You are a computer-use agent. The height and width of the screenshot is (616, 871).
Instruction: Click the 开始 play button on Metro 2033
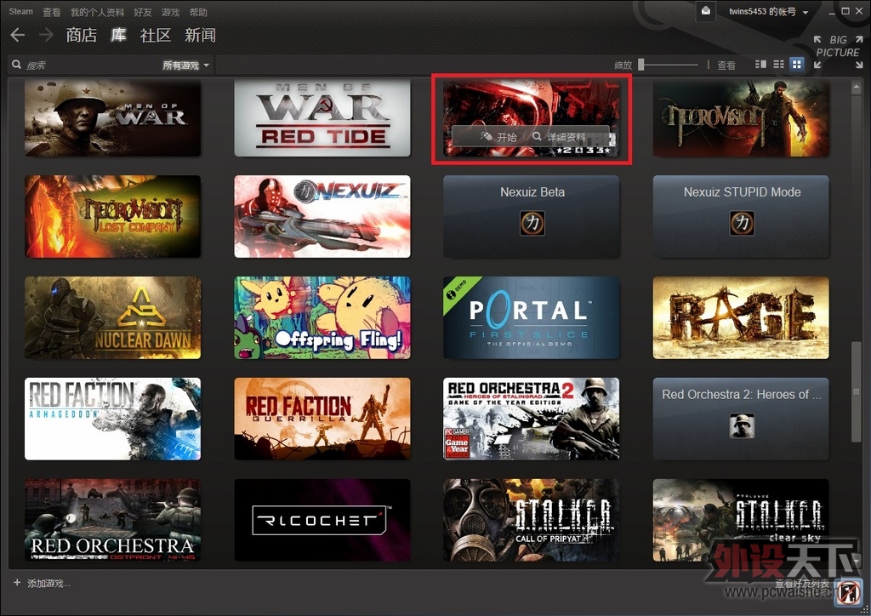coord(498,137)
